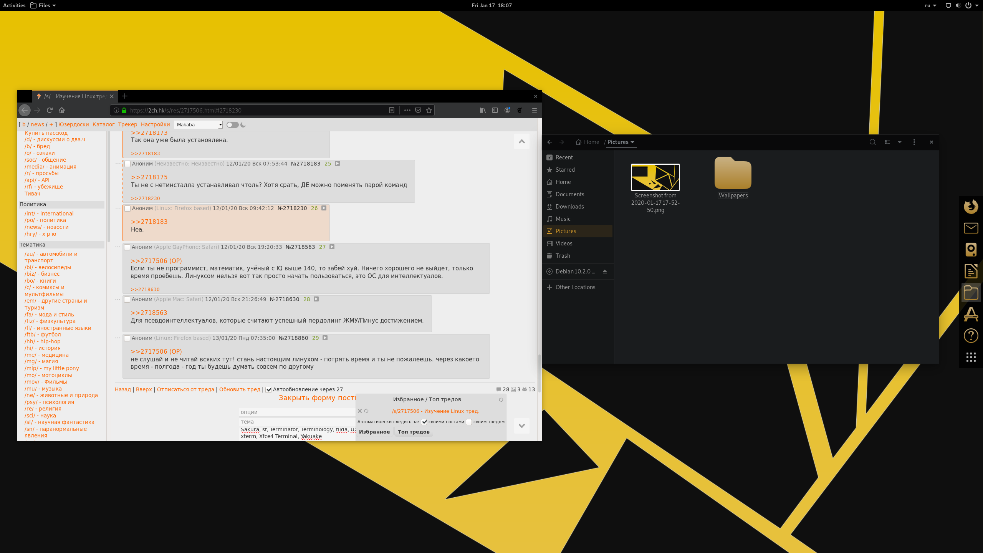
Task: Open view options dropdown arrow in Files
Action: click(x=900, y=142)
